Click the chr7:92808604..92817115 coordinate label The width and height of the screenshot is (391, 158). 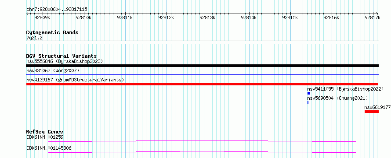point(57,10)
